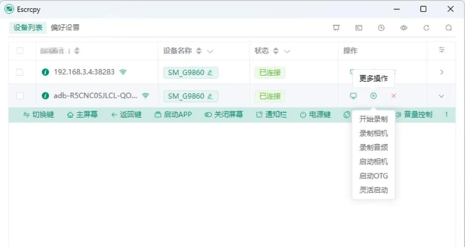Image resolution: width=465 pixels, height=247 pixels.
Task: Click the 返回键 back control
Action: pyautogui.click(x=126, y=115)
